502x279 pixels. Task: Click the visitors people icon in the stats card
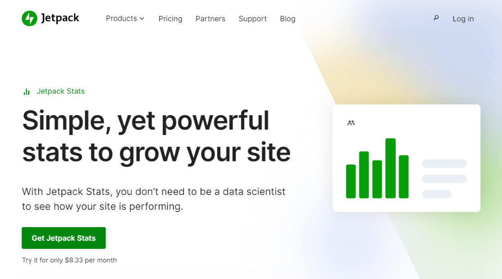click(x=351, y=123)
